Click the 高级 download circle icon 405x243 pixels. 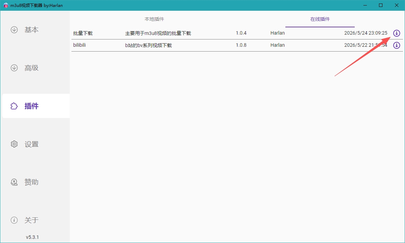tap(14, 68)
